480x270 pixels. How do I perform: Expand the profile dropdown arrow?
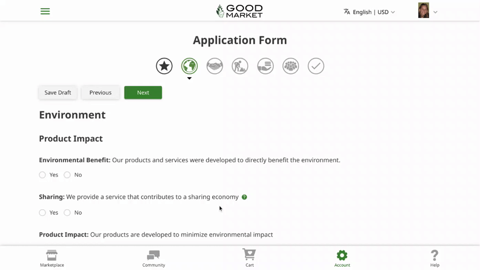click(435, 12)
